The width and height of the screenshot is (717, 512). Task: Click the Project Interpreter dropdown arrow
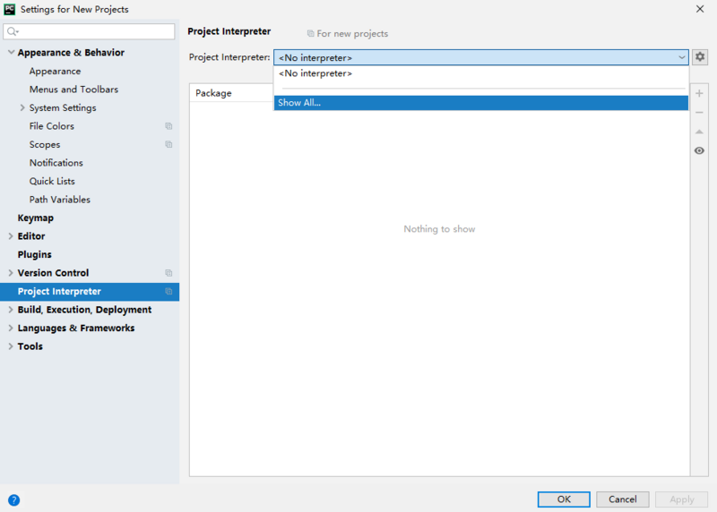(681, 57)
